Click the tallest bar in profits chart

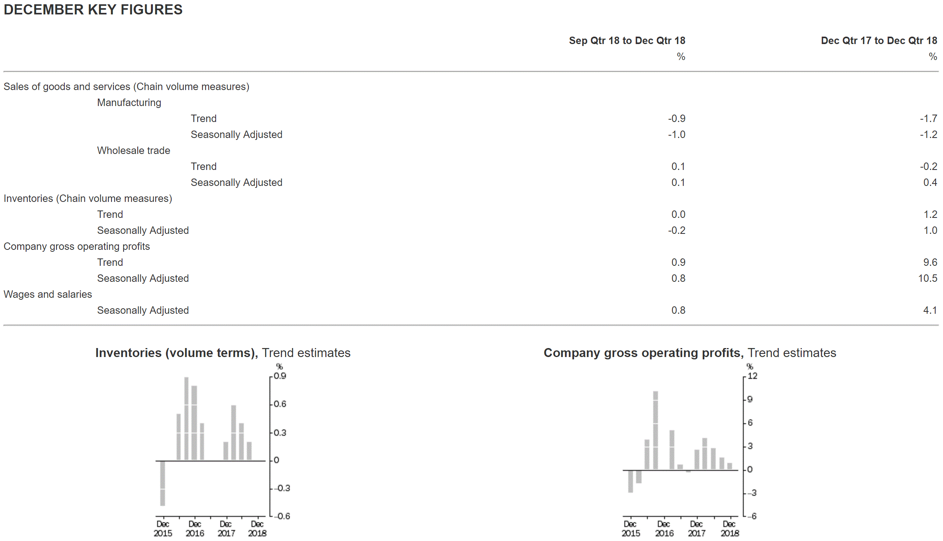656,431
